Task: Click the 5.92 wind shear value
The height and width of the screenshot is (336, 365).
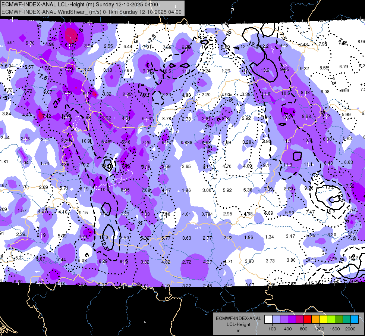Action: (x=227, y=190)
